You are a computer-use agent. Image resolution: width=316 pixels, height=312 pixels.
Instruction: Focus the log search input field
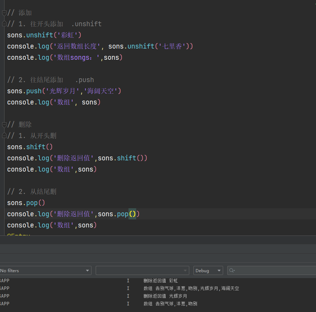[x=272, y=270]
